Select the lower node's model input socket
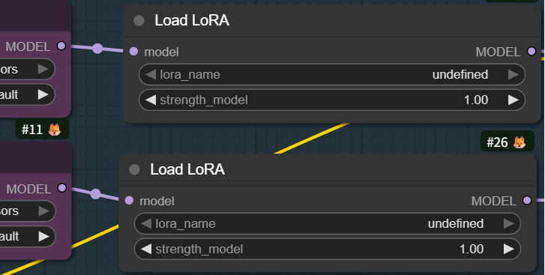Viewport: 545px width, 275px height. (x=129, y=200)
